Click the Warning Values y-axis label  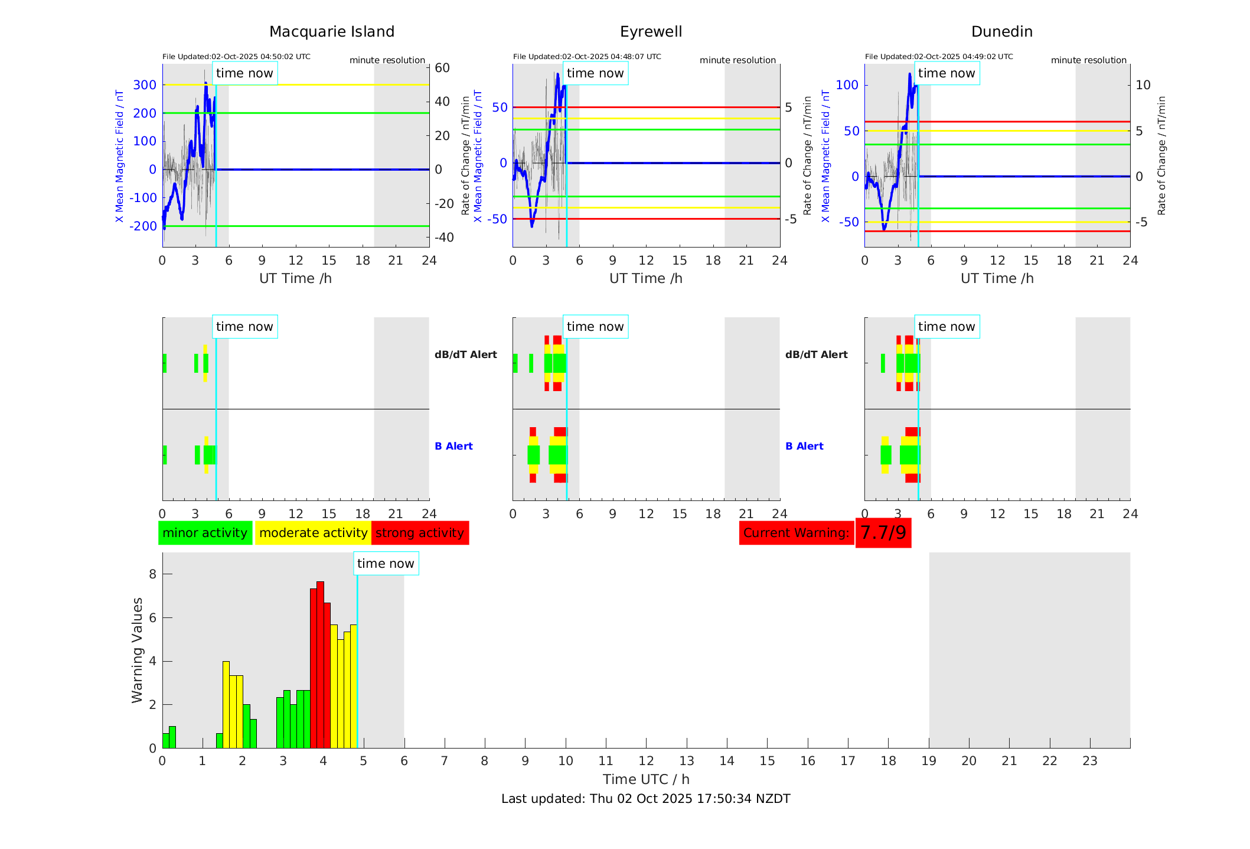coord(138,650)
